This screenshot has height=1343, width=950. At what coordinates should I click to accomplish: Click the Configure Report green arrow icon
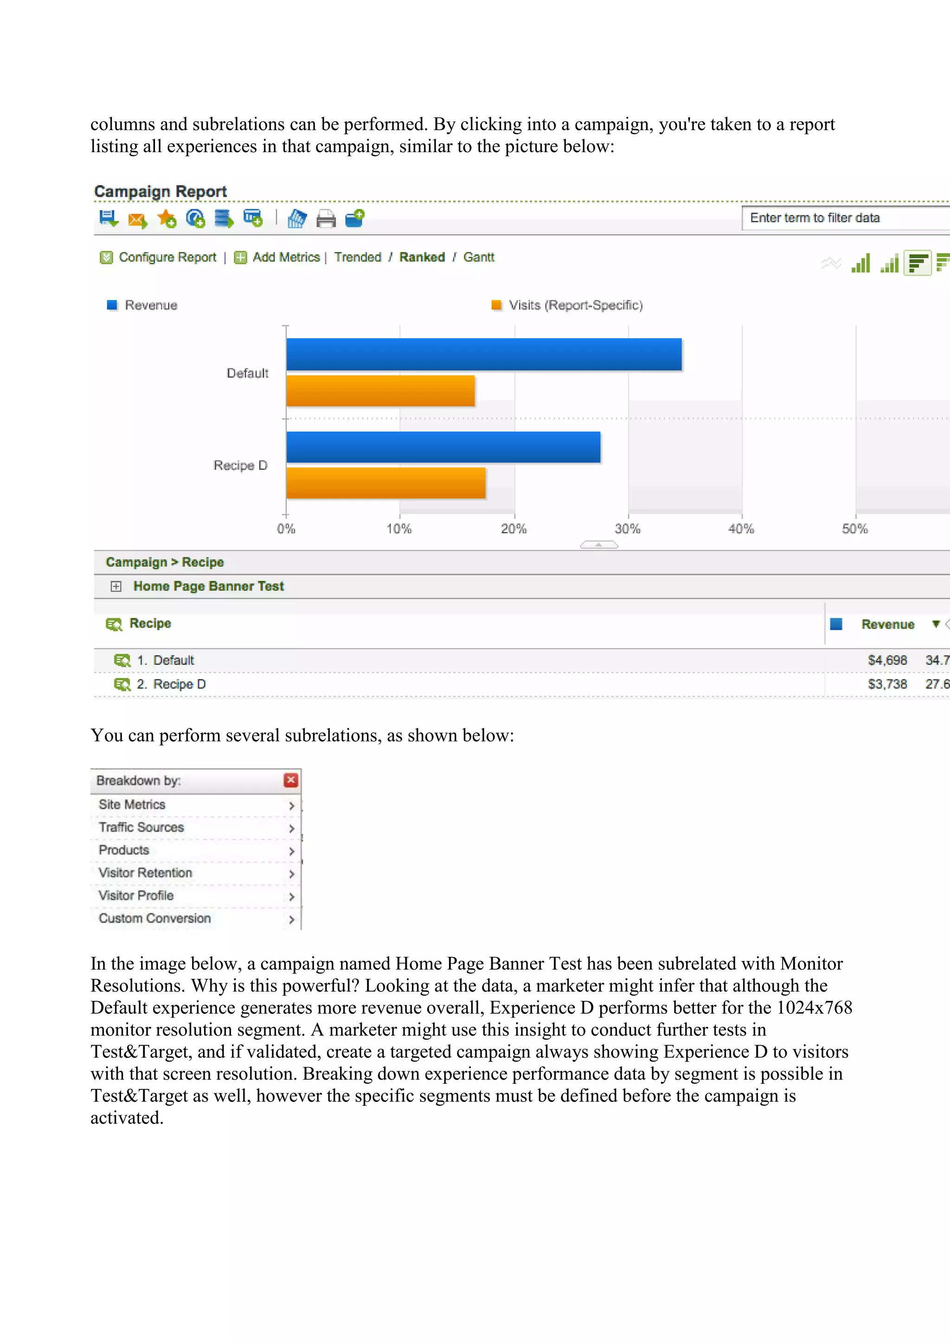coord(106,257)
